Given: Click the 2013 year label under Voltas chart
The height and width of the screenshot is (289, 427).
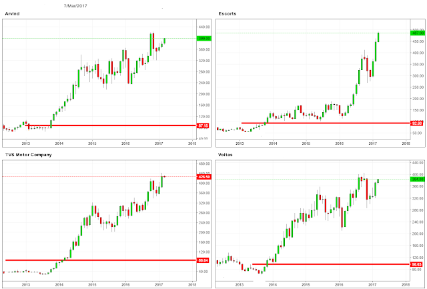Looking at the screenshot, I should (240, 284).
